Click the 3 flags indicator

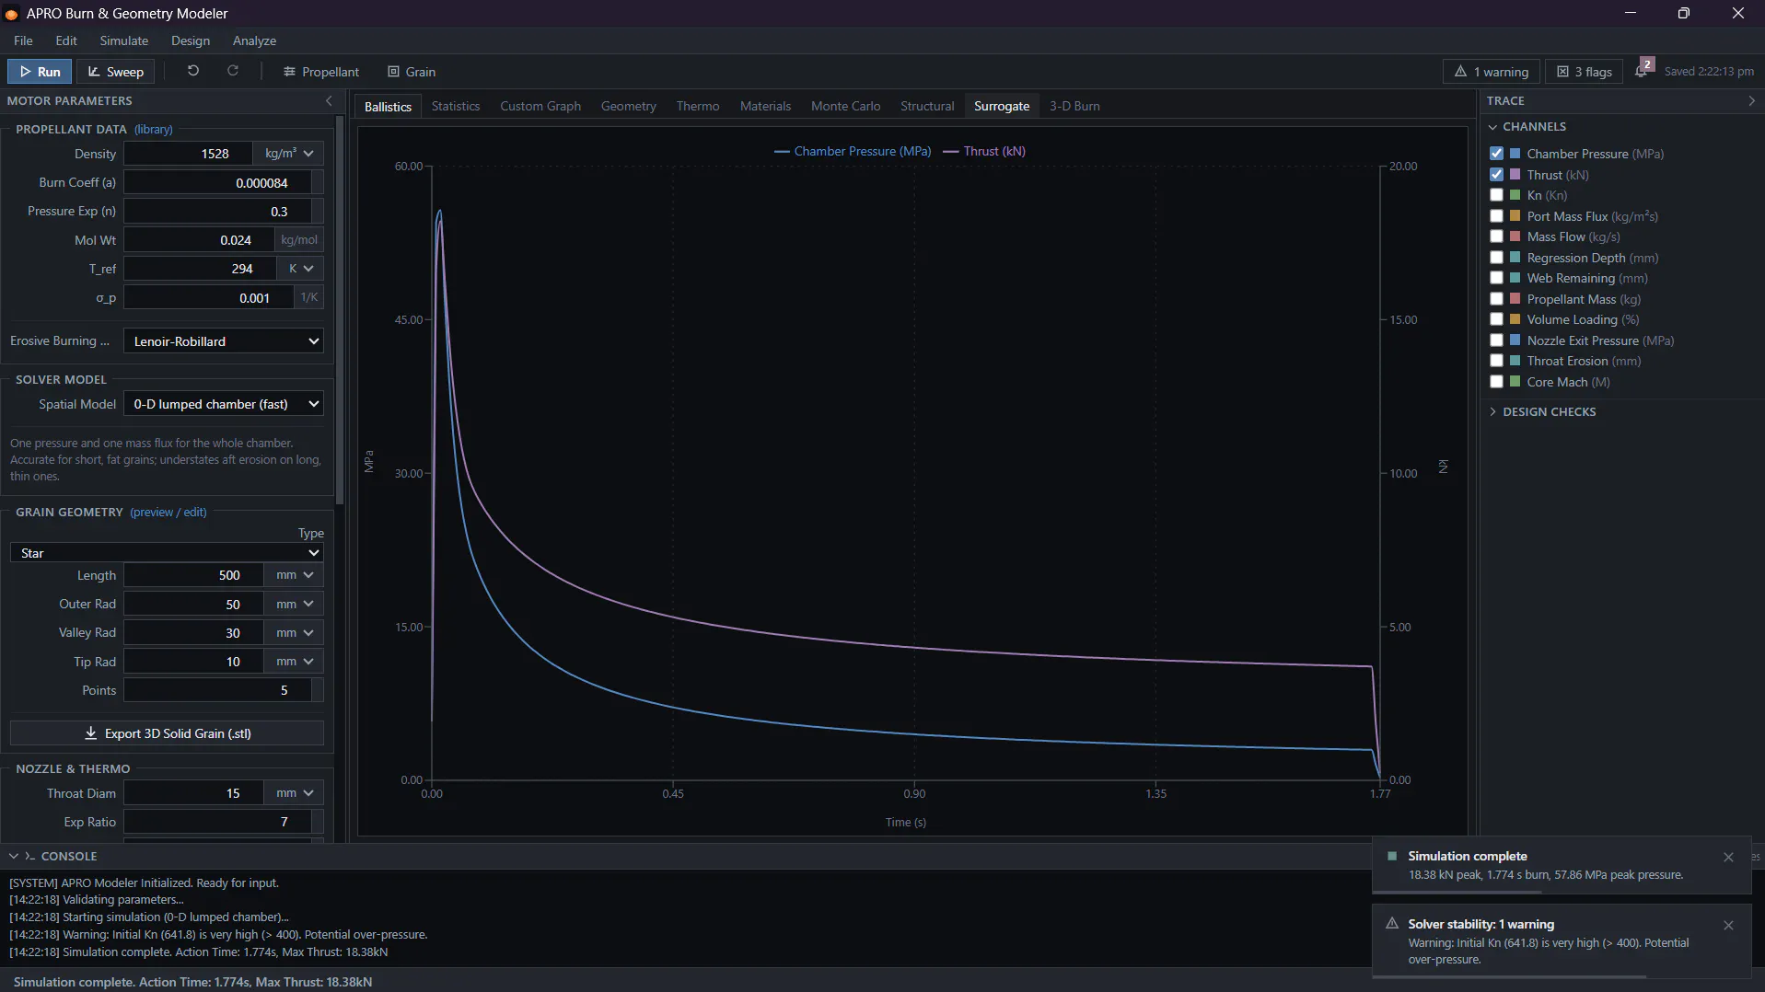point(1585,72)
